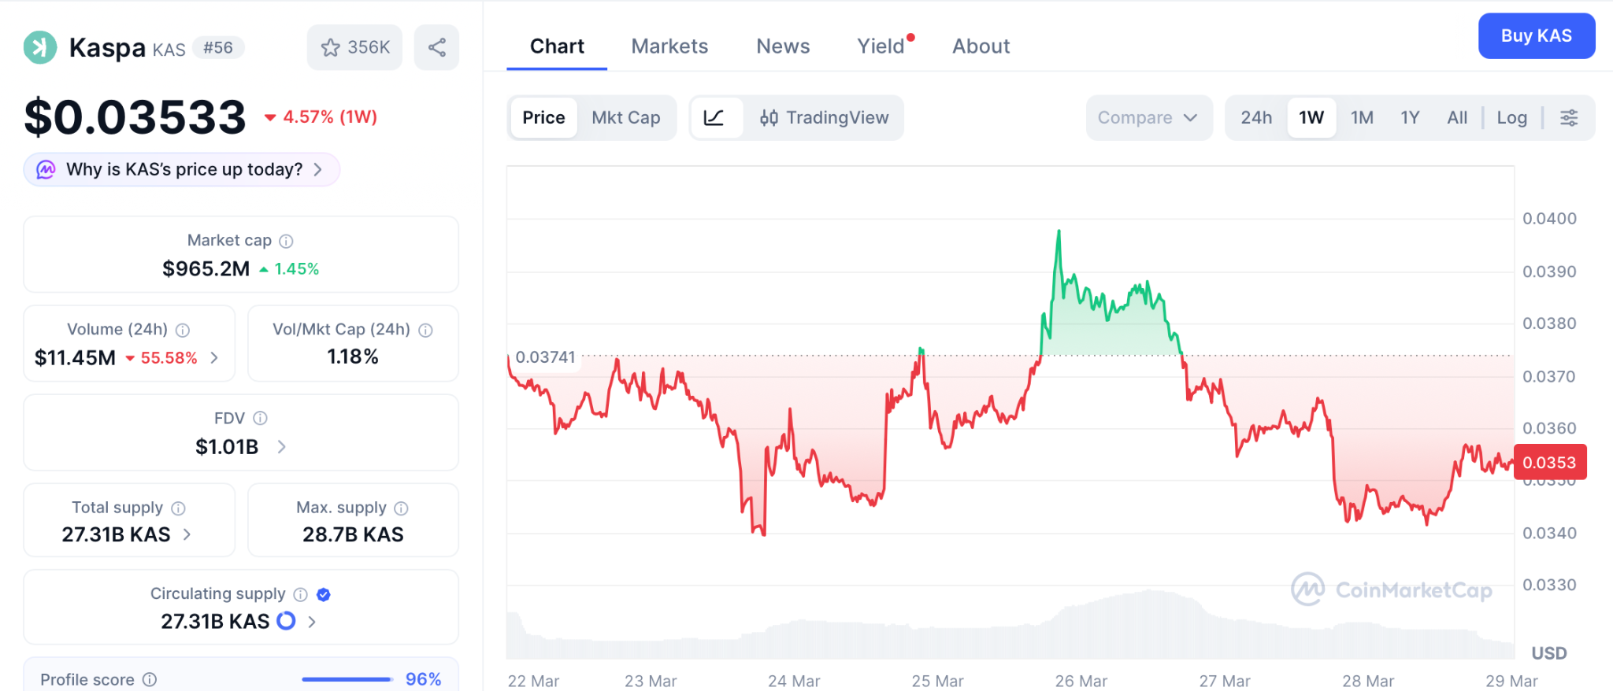Click the FDV info icon

[x=261, y=419]
